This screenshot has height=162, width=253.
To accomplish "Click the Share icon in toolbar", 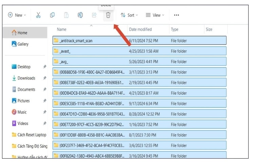I will point(94,15).
